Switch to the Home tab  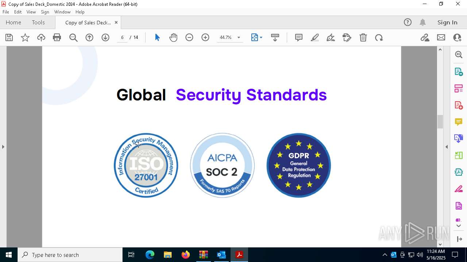(13, 23)
